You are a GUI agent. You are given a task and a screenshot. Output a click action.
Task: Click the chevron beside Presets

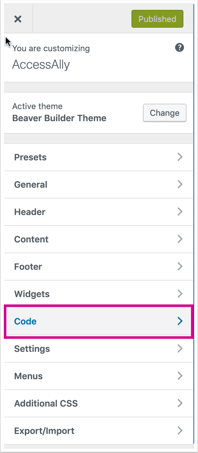point(180,157)
